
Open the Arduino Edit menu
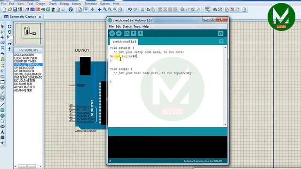click(118, 26)
